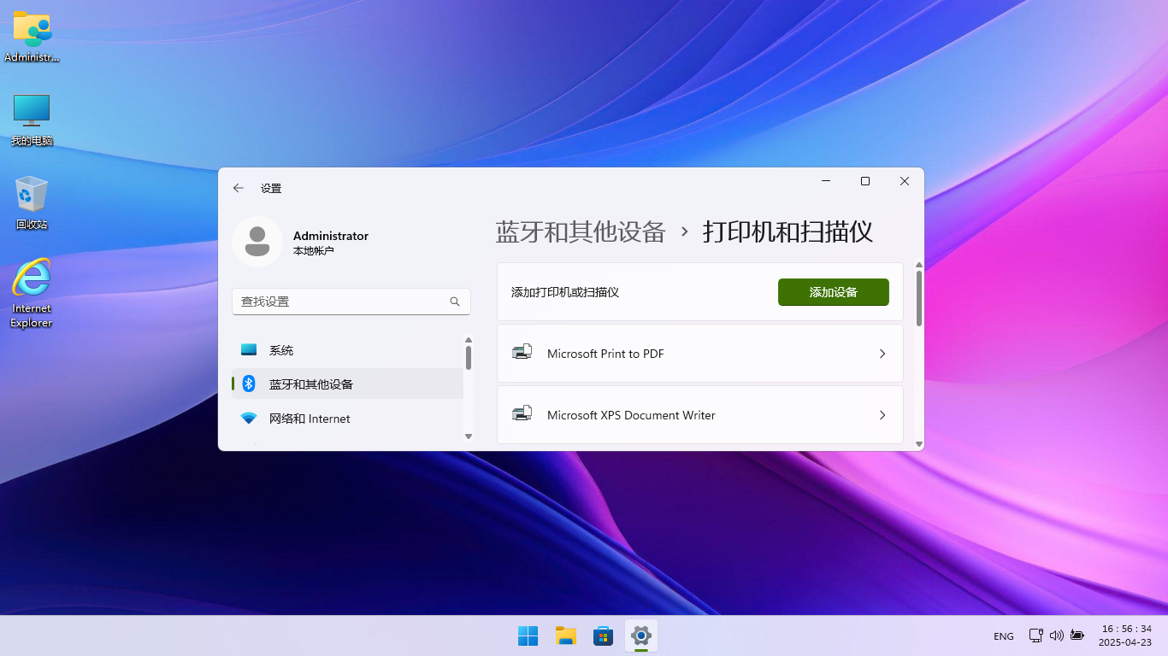Image resolution: width=1168 pixels, height=656 pixels.
Task: Click the 本地帐户 label
Action: [x=314, y=251]
